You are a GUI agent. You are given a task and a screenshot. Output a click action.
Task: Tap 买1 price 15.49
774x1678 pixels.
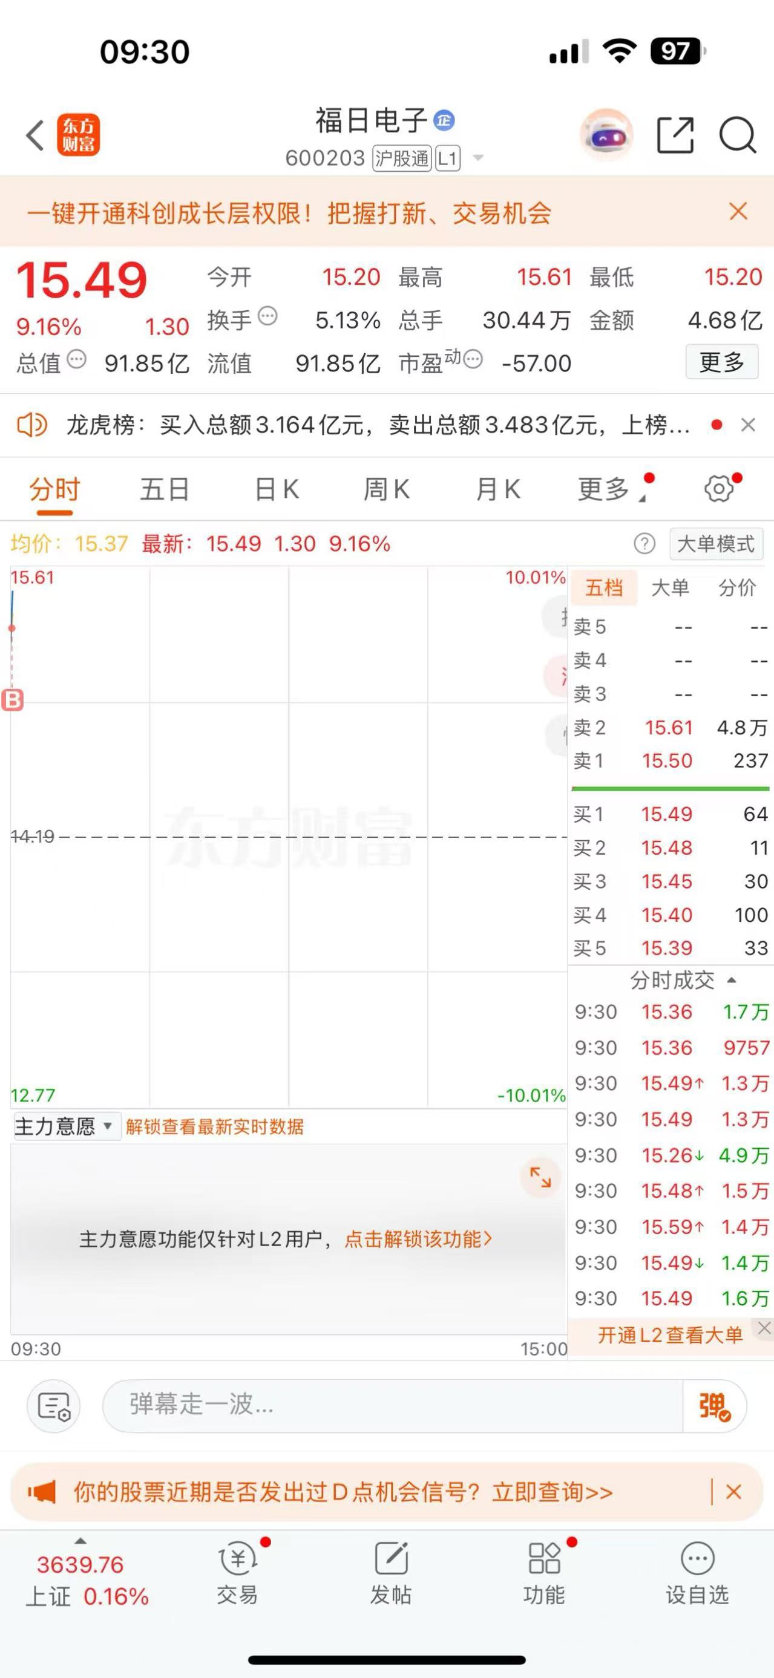click(x=666, y=814)
